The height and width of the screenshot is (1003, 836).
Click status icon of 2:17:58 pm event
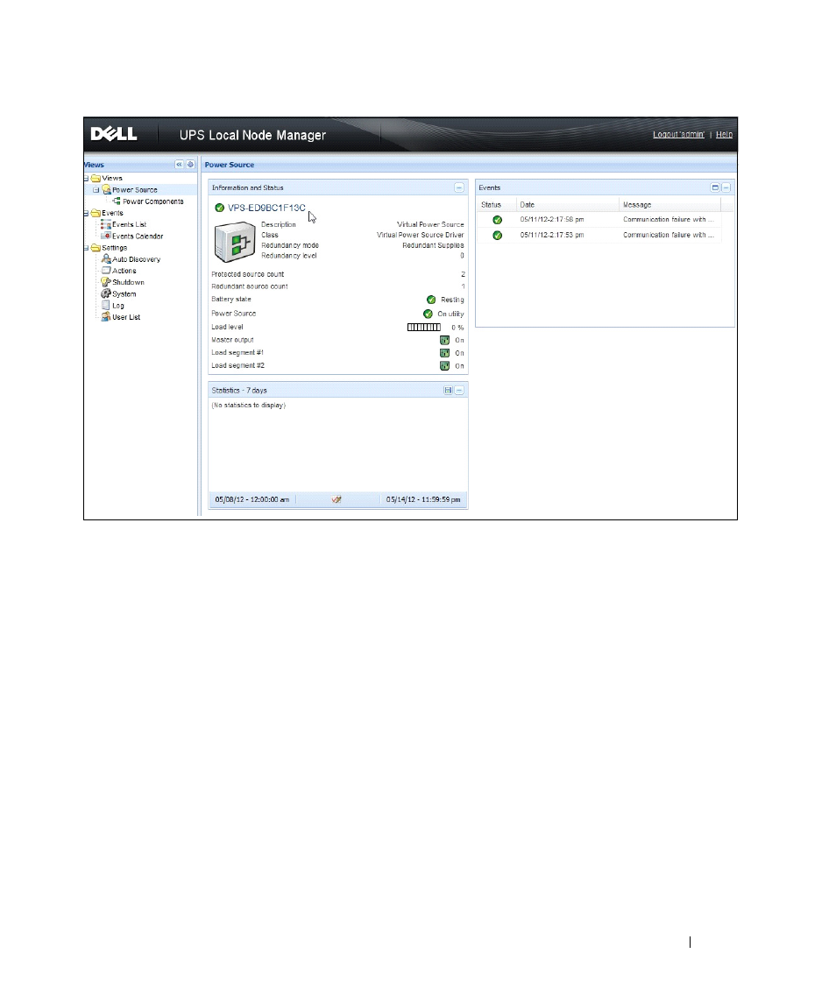[498, 219]
